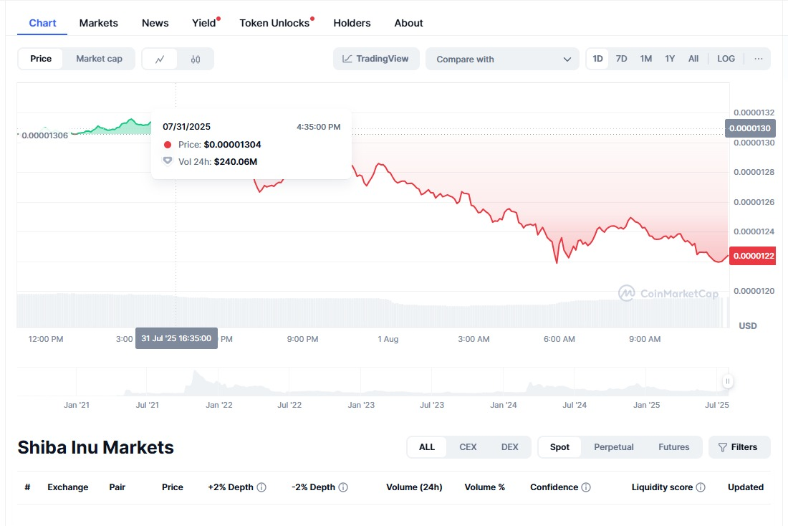Open the News tab

click(155, 23)
